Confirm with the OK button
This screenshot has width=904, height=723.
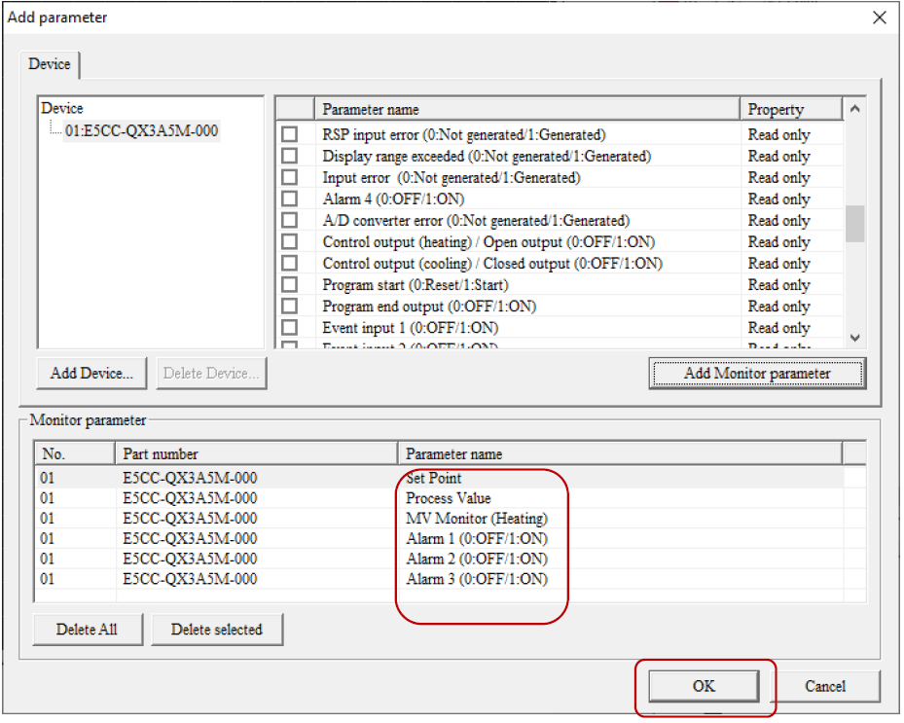704,685
